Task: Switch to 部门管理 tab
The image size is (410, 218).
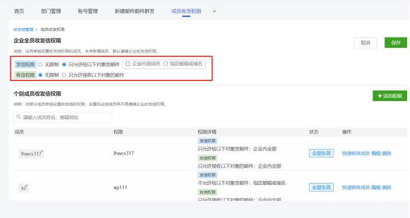Action: point(51,11)
